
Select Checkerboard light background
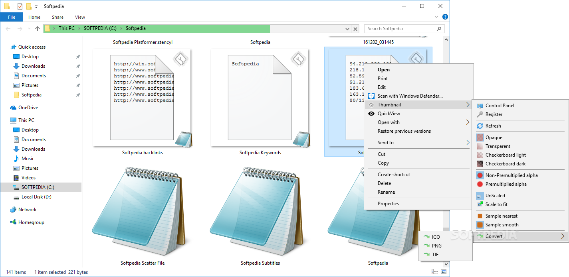pyautogui.click(x=520, y=155)
